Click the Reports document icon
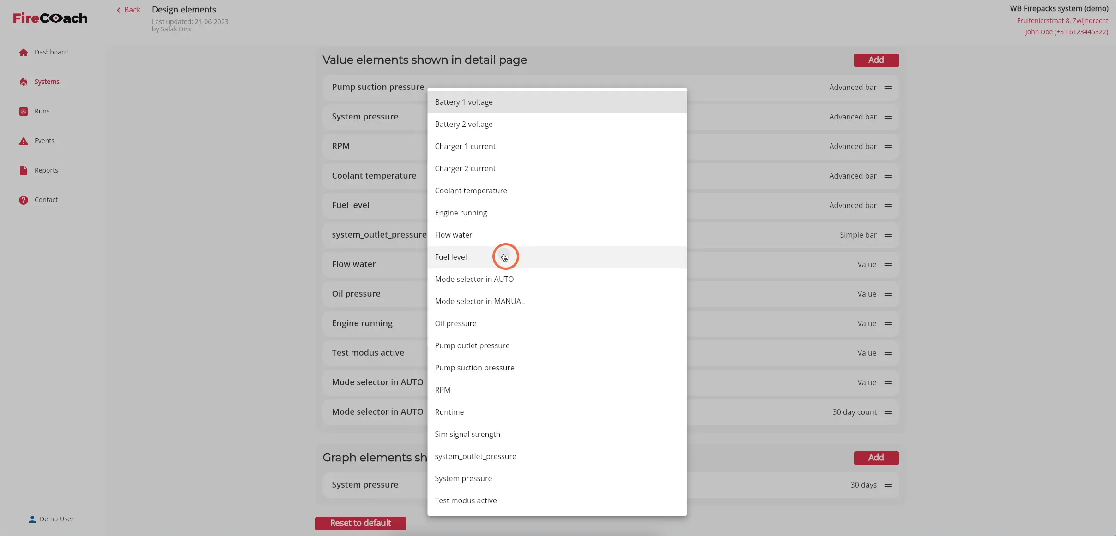Viewport: 1116px width, 536px height. [24, 171]
